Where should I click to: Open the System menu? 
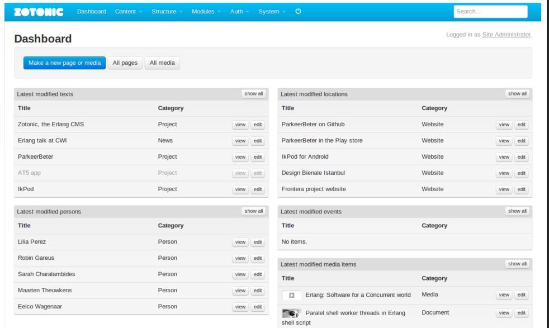point(272,12)
